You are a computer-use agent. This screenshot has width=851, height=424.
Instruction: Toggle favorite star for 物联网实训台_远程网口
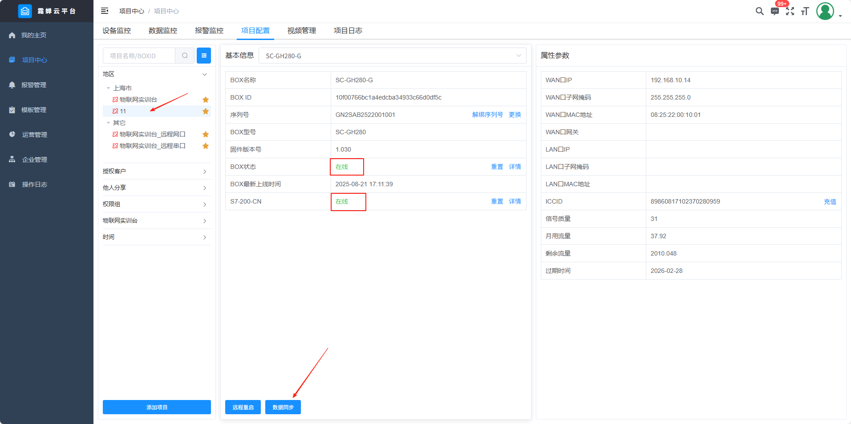(206, 134)
